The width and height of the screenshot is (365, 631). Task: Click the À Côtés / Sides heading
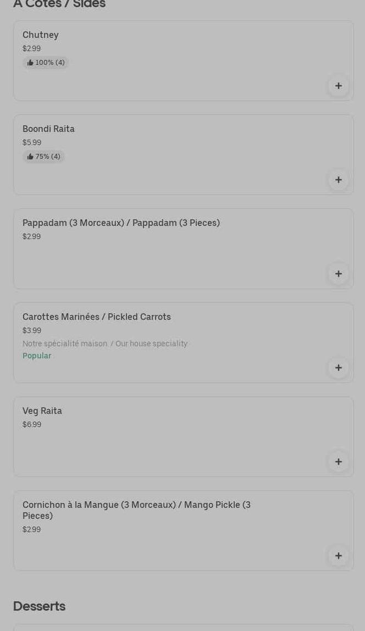pyautogui.click(x=59, y=4)
